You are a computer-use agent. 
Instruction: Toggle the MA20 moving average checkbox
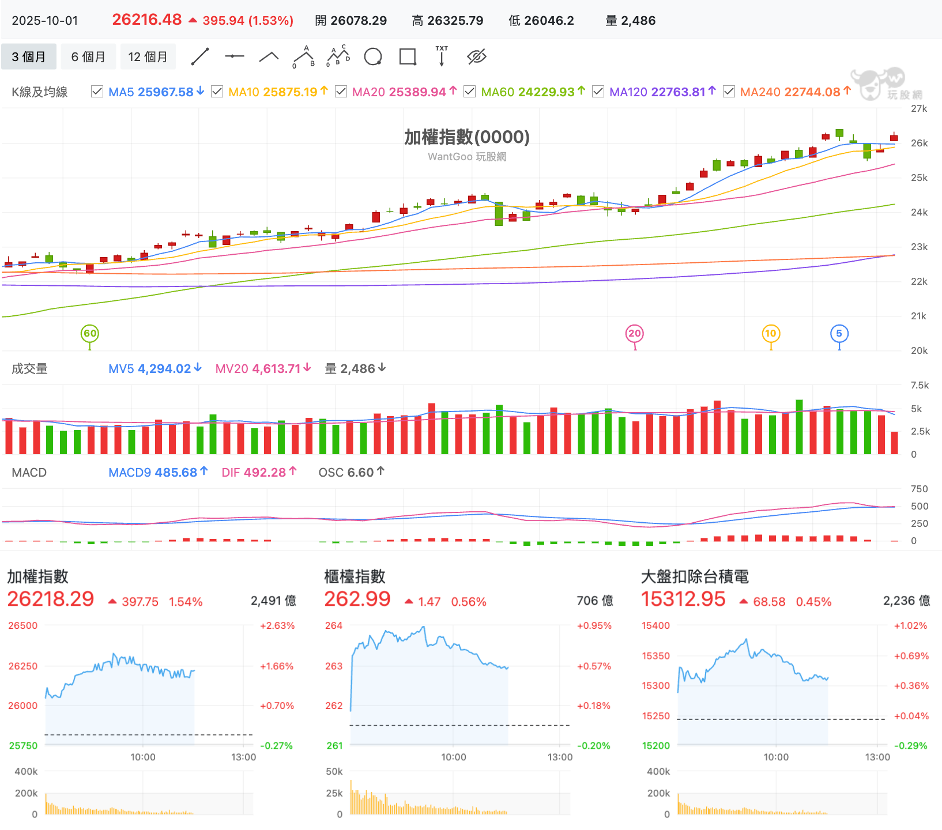341,92
